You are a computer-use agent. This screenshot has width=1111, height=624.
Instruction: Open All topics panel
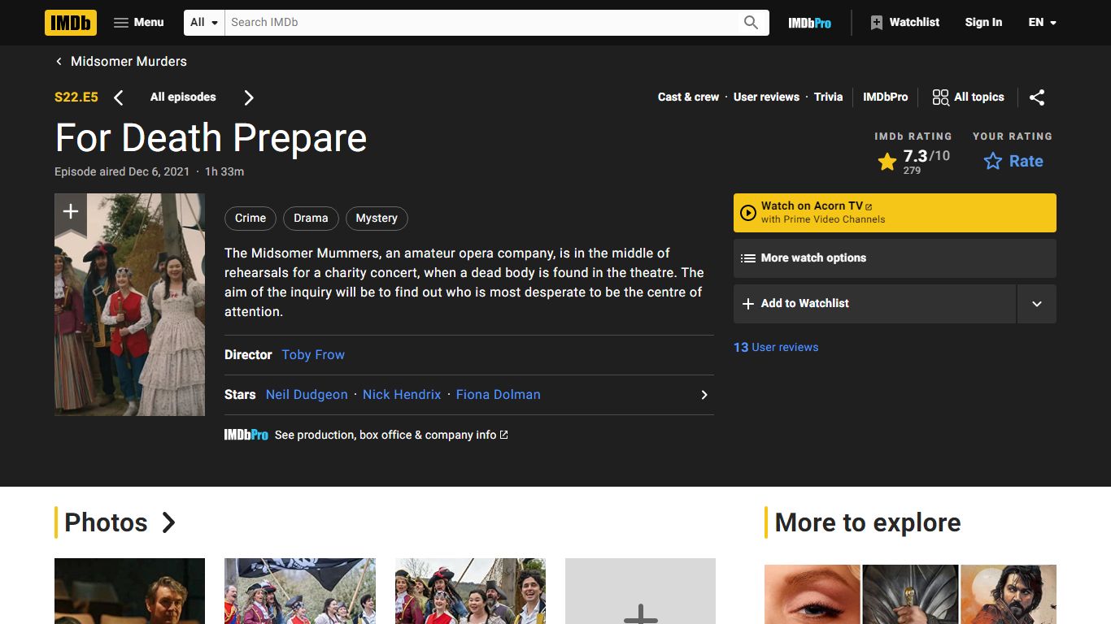pyautogui.click(x=968, y=97)
